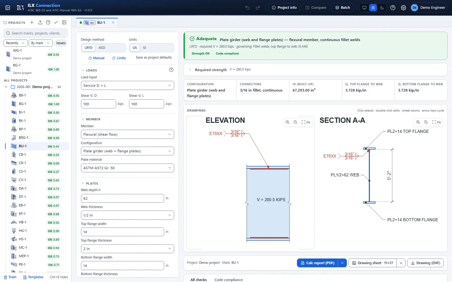Zoom out on the Section A-A drawing
This screenshot has width=452, height=282.
coord(426,122)
